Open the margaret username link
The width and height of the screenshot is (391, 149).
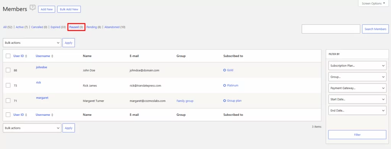(x=42, y=98)
